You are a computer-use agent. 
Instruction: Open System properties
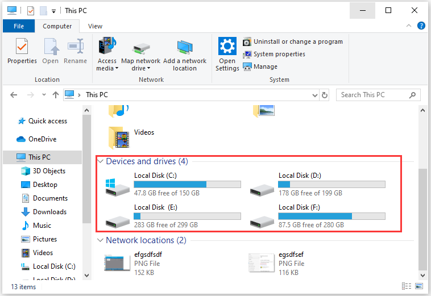coord(274,54)
